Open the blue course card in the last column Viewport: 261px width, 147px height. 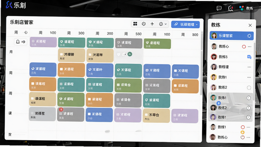(185, 72)
